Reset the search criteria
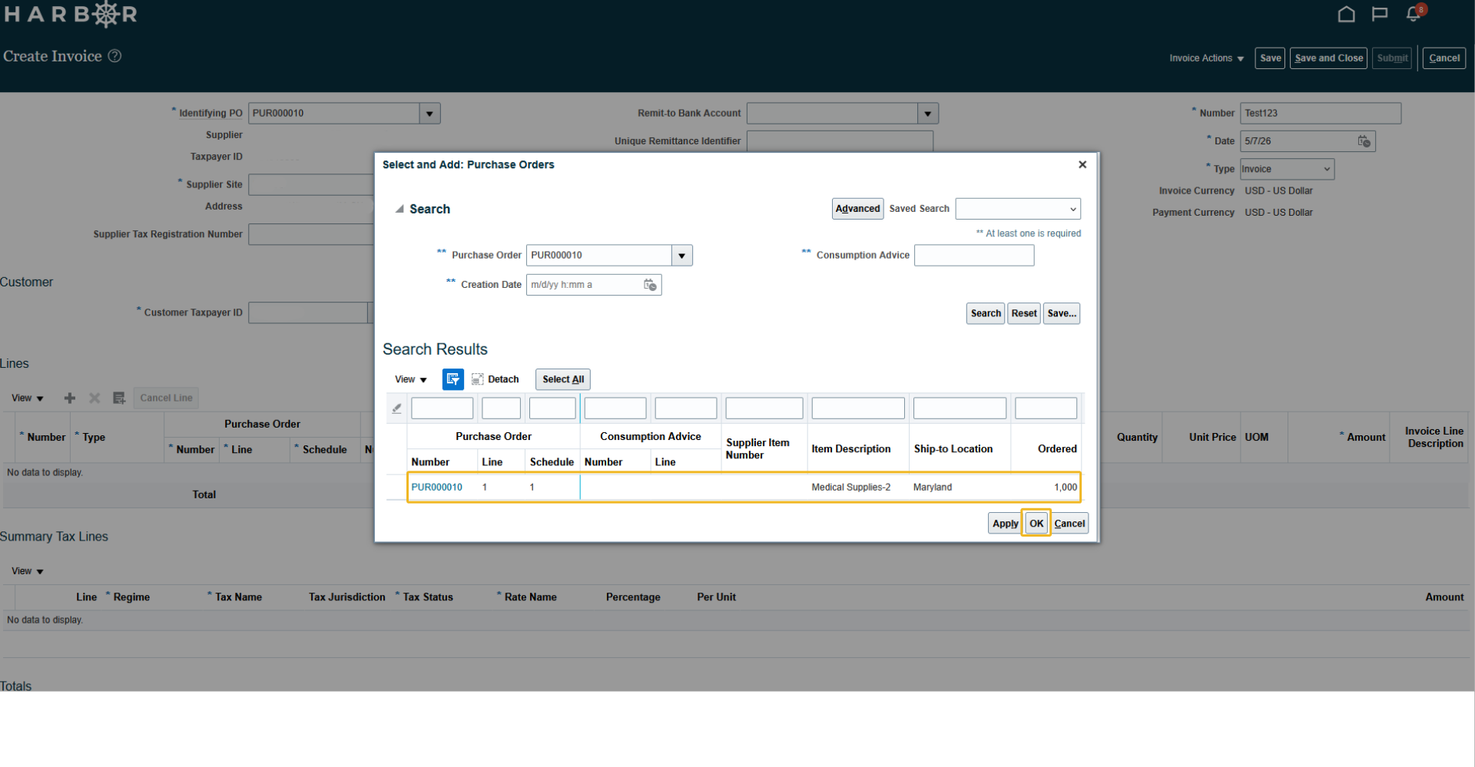The width and height of the screenshot is (1475, 767). tap(1023, 313)
